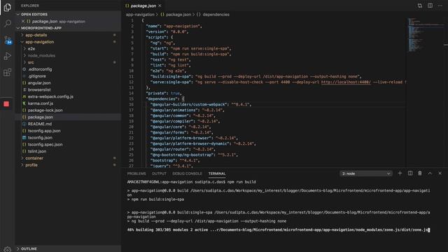Open the .editorconfig file
The height and width of the screenshot is (252, 448).
[40, 69]
